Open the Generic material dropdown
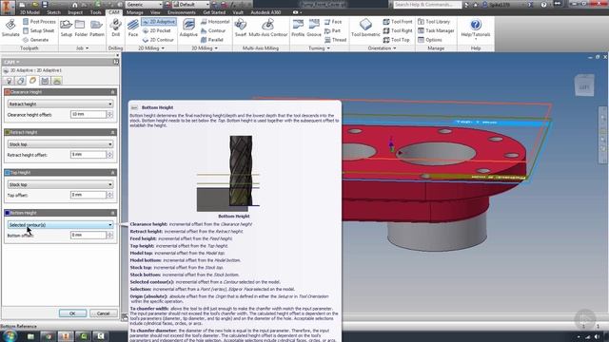The image size is (609, 342). tap(144, 5)
